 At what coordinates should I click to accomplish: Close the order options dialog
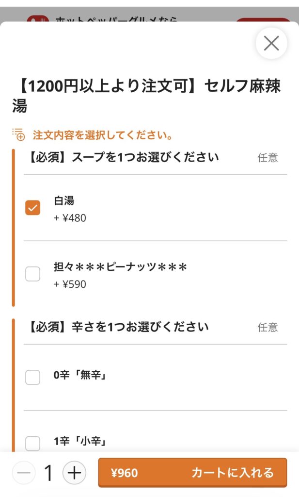271,44
